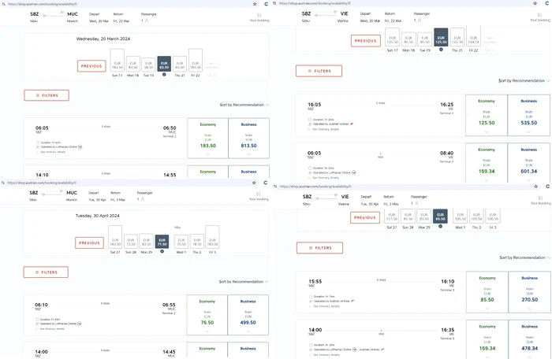Reload the SBZ–MUC 30 Apr availability page
552x359 pixels.
pyautogui.click(x=266, y=183)
